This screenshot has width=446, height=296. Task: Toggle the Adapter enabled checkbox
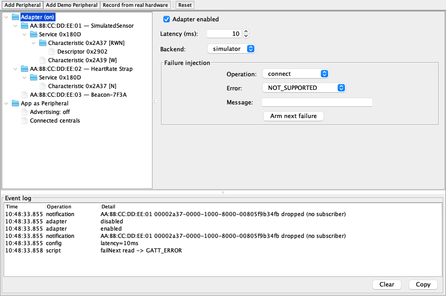pos(167,20)
